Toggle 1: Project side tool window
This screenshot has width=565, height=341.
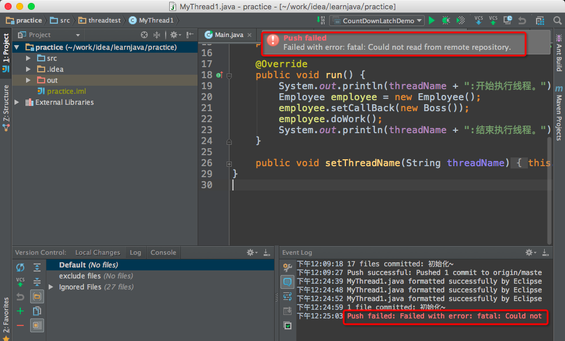tap(6, 52)
